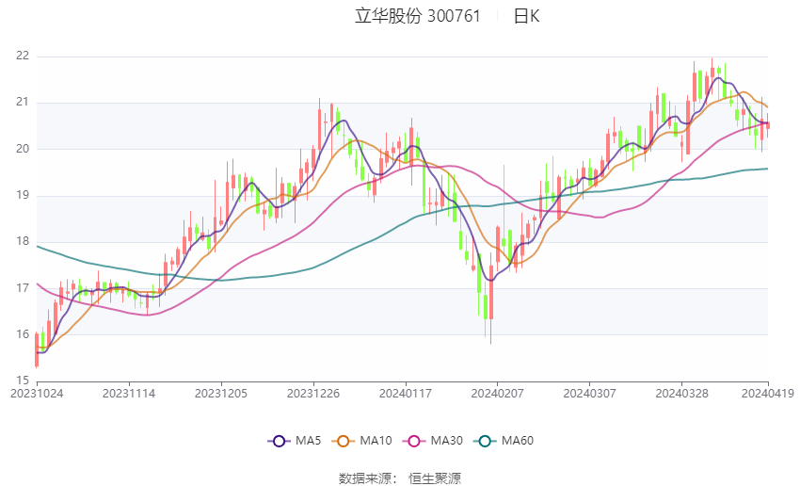
Task: Click the teal MA60 legend circle icon
Action: (485, 441)
